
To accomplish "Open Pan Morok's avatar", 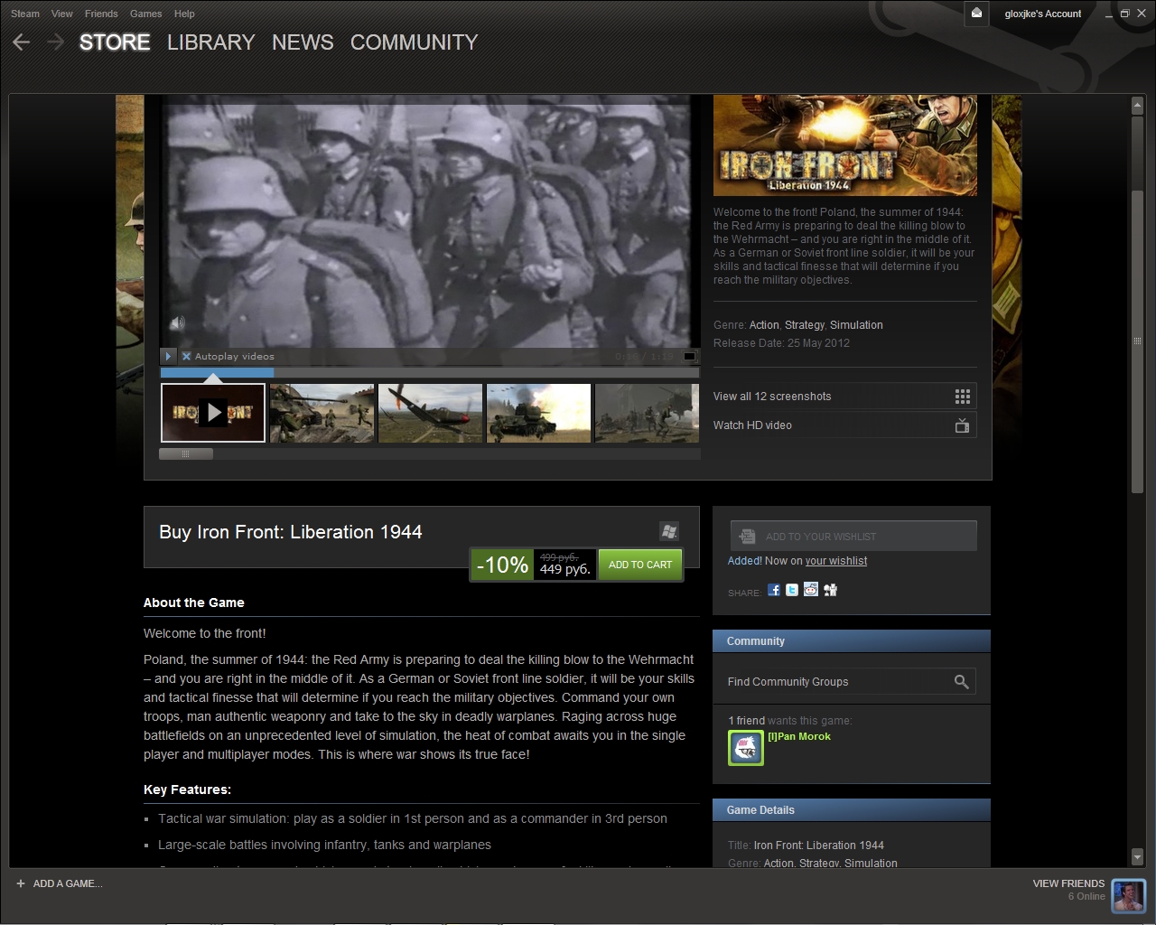I will (746, 748).
